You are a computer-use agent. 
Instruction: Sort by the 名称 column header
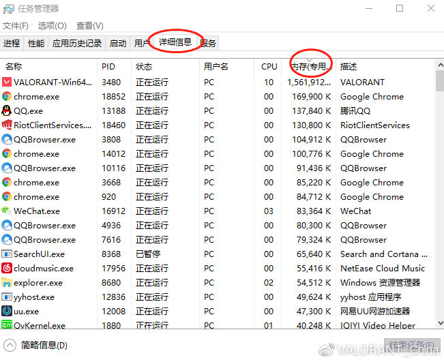pos(48,67)
